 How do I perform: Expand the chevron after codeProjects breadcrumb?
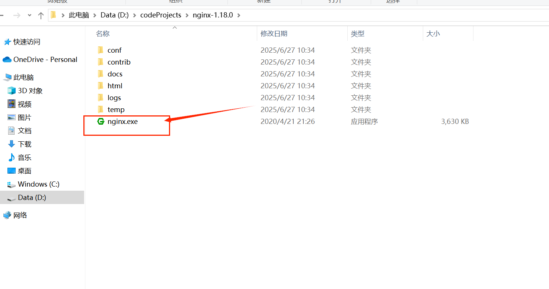coord(187,15)
